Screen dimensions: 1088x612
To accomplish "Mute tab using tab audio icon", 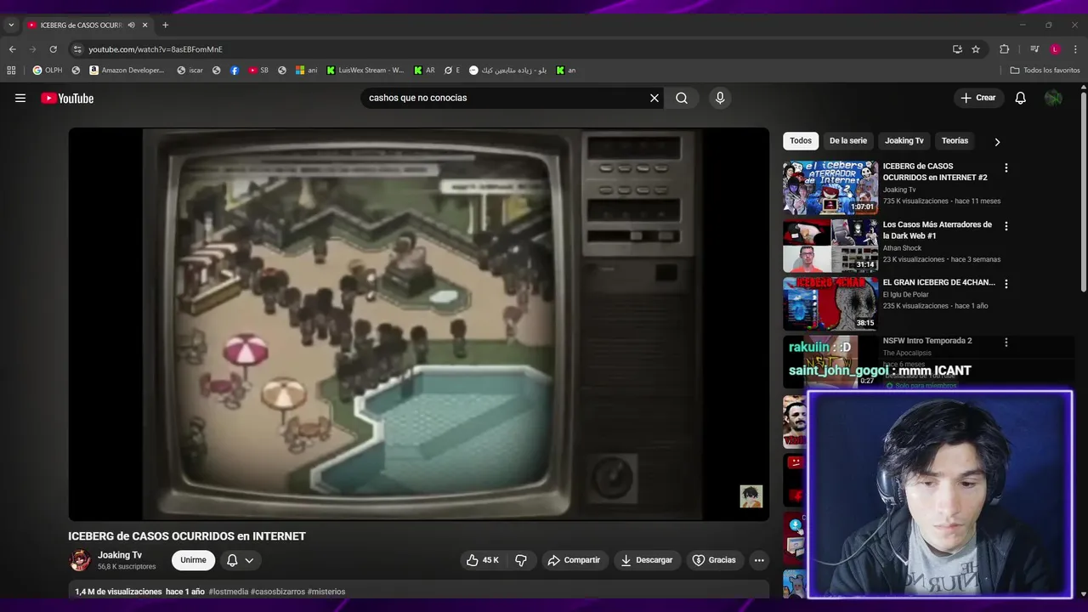I will click(x=131, y=25).
